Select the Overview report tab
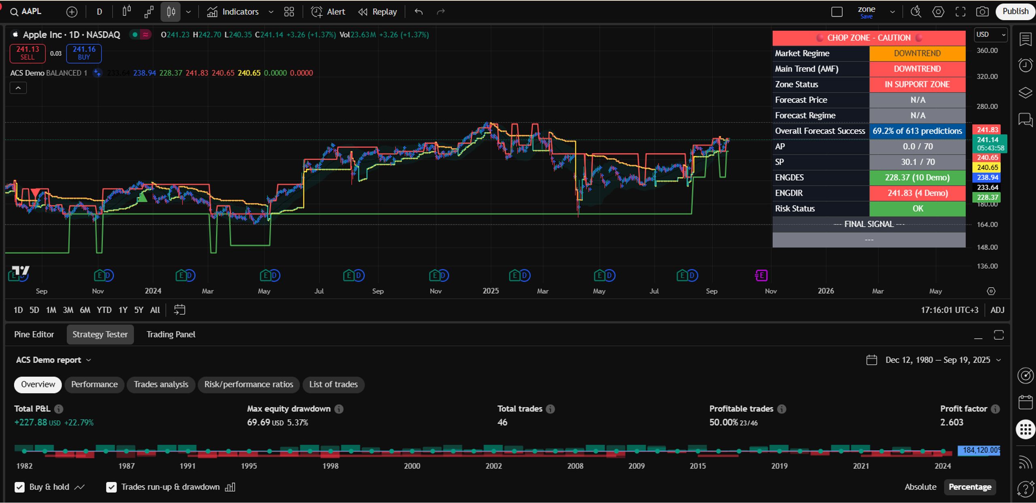Image resolution: width=1036 pixels, height=503 pixels. coord(38,385)
